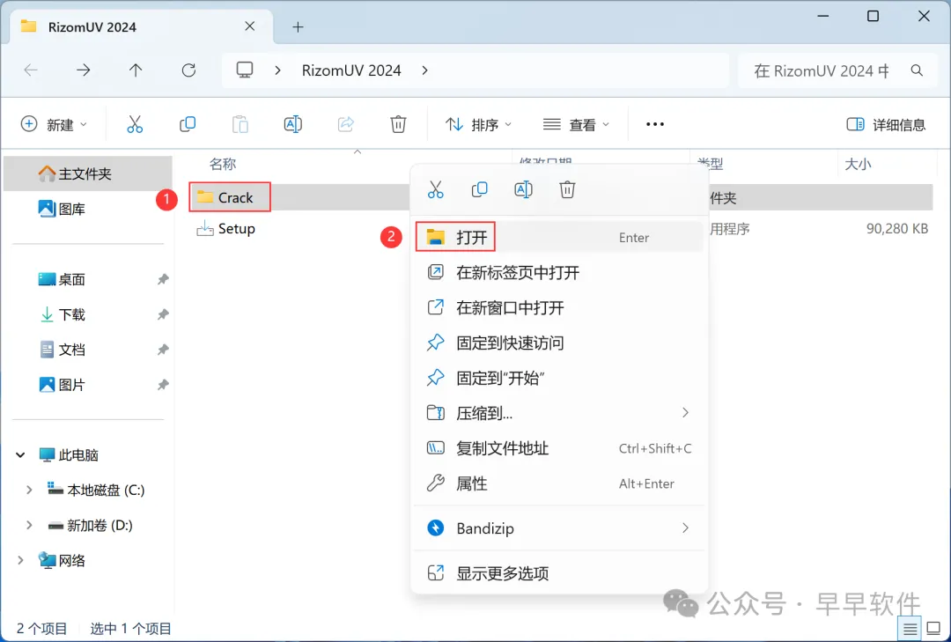The height and width of the screenshot is (642, 951).
Task: Switch to the large thumbnails view icon
Action: pos(934,629)
